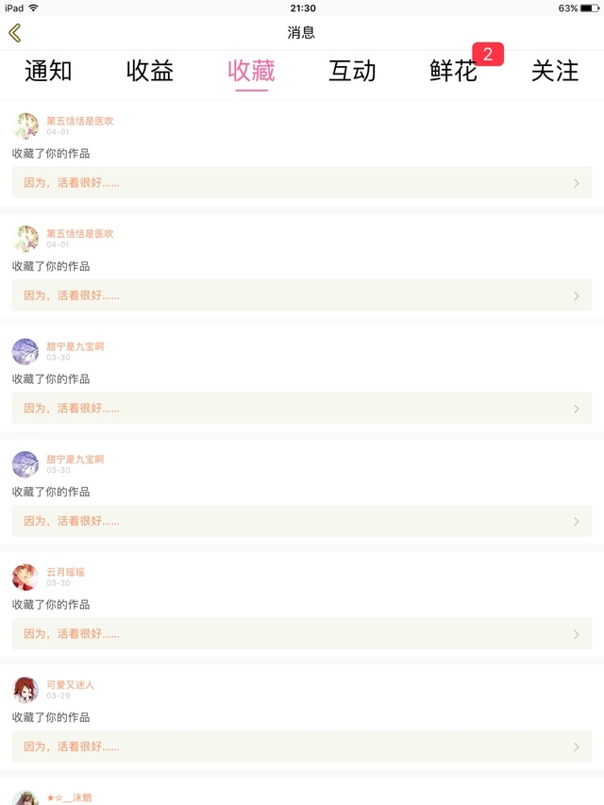Tap 可爱又迷人's avatar picture
Viewport: 604px width, 805px height.
coord(25,690)
